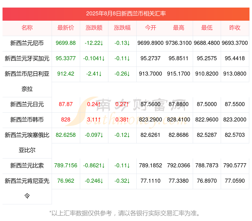Image resolution: width=252 pixels, height=221 pixels.
Task: Click the change amount -0.246↓
Action: click(94, 181)
